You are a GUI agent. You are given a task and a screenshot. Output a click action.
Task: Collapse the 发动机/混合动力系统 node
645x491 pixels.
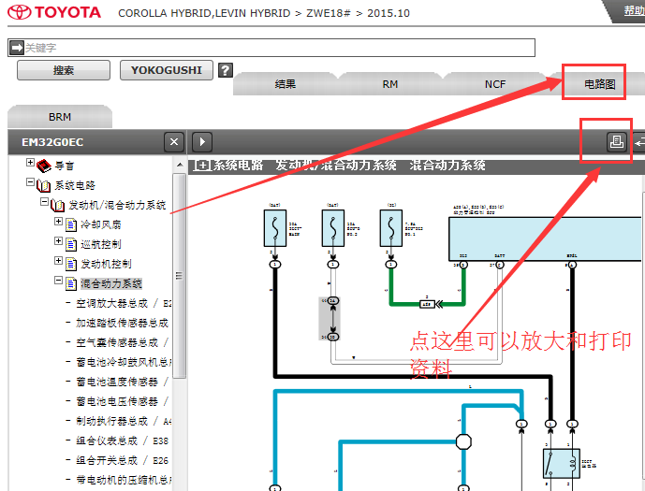(44, 201)
